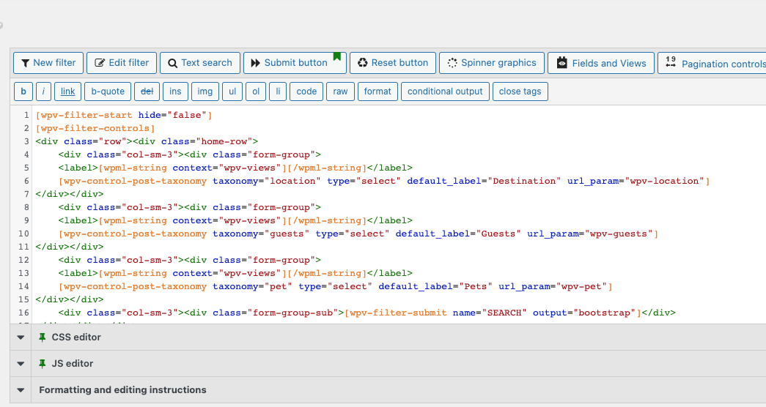Click the recycle icon on Reset button
Image resolution: width=766 pixels, height=407 pixels.
363,63
